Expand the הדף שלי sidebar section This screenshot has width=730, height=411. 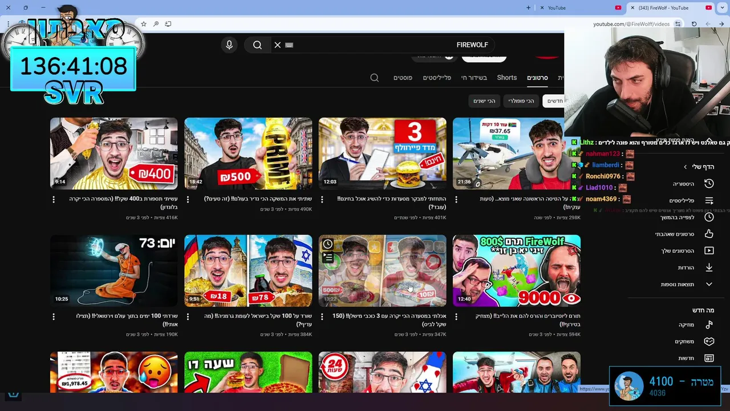[x=699, y=167]
